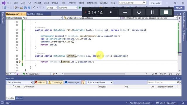Click the lightbulb quick actions icon on line 41

(x=20, y=62)
